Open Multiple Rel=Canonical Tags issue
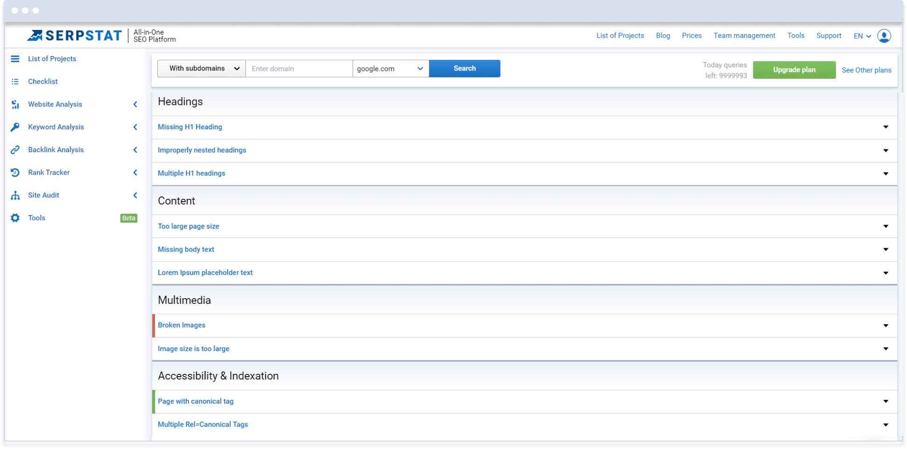Screen dimensions: 907x449 pos(203,425)
